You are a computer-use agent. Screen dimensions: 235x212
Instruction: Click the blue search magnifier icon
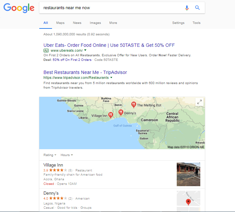tap(197, 8)
